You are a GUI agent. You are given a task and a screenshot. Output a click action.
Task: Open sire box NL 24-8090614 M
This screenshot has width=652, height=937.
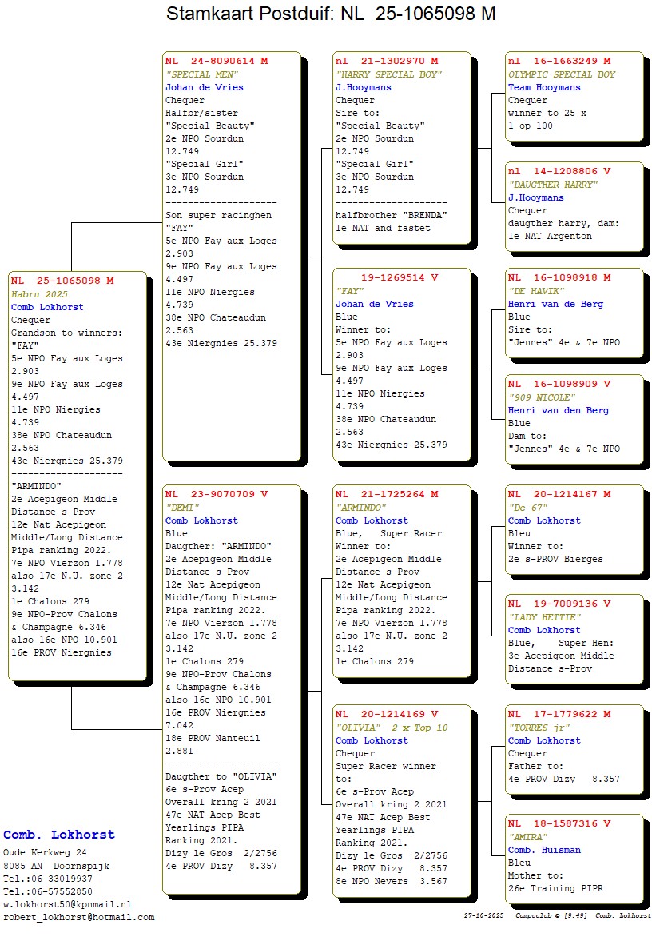coord(217,61)
